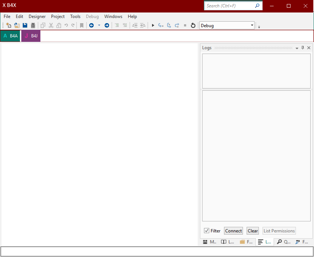The height and width of the screenshot is (257, 314).
Task: Run the app with the play icon
Action: tap(152, 25)
